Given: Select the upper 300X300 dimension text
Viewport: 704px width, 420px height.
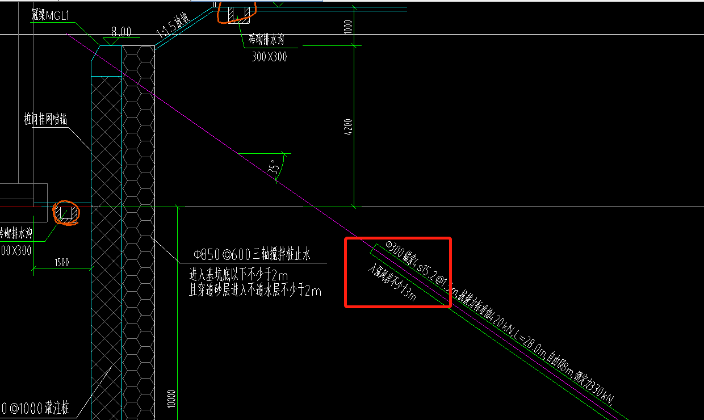Looking at the screenshot, I should click(269, 57).
